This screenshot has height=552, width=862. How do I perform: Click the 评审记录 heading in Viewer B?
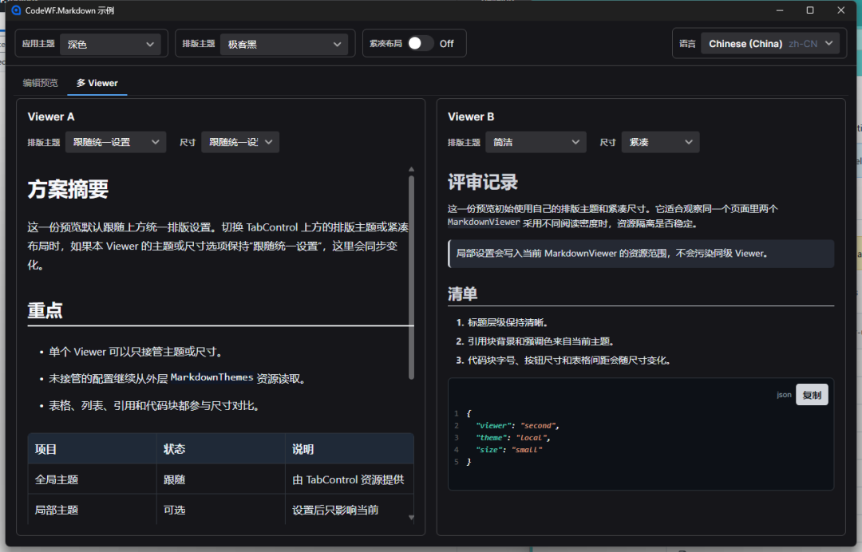(x=483, y=183)
